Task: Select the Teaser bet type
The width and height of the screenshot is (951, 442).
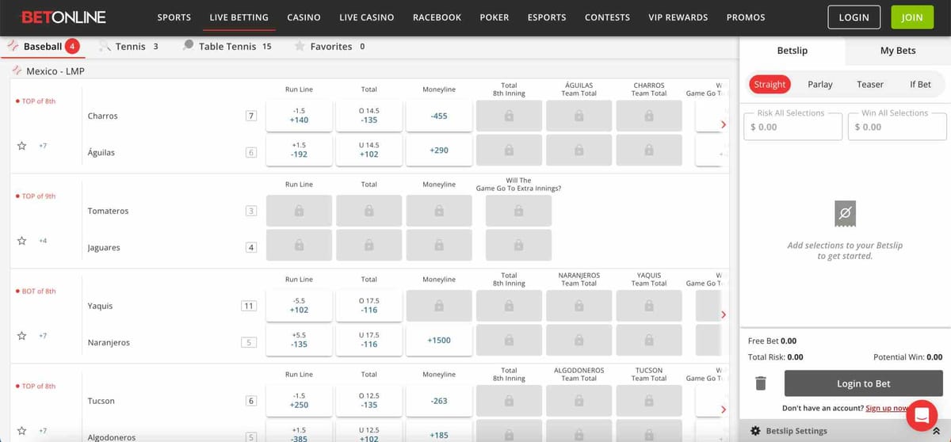Action: click(x=870, y=84)
